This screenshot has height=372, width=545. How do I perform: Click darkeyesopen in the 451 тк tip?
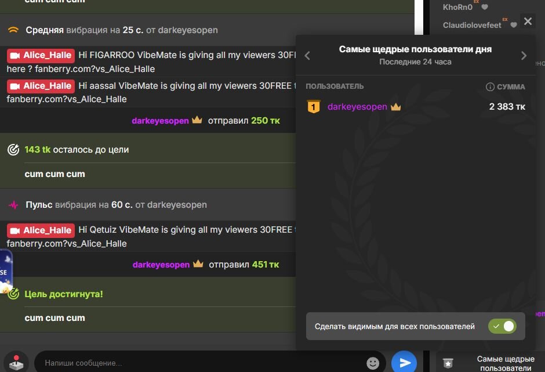tap(161, 265)
